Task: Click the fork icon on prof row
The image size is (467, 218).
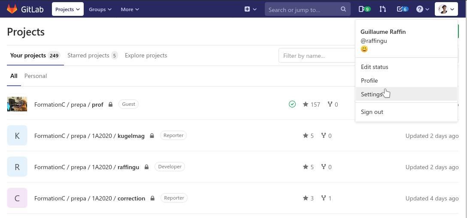Action: point(330,104)
